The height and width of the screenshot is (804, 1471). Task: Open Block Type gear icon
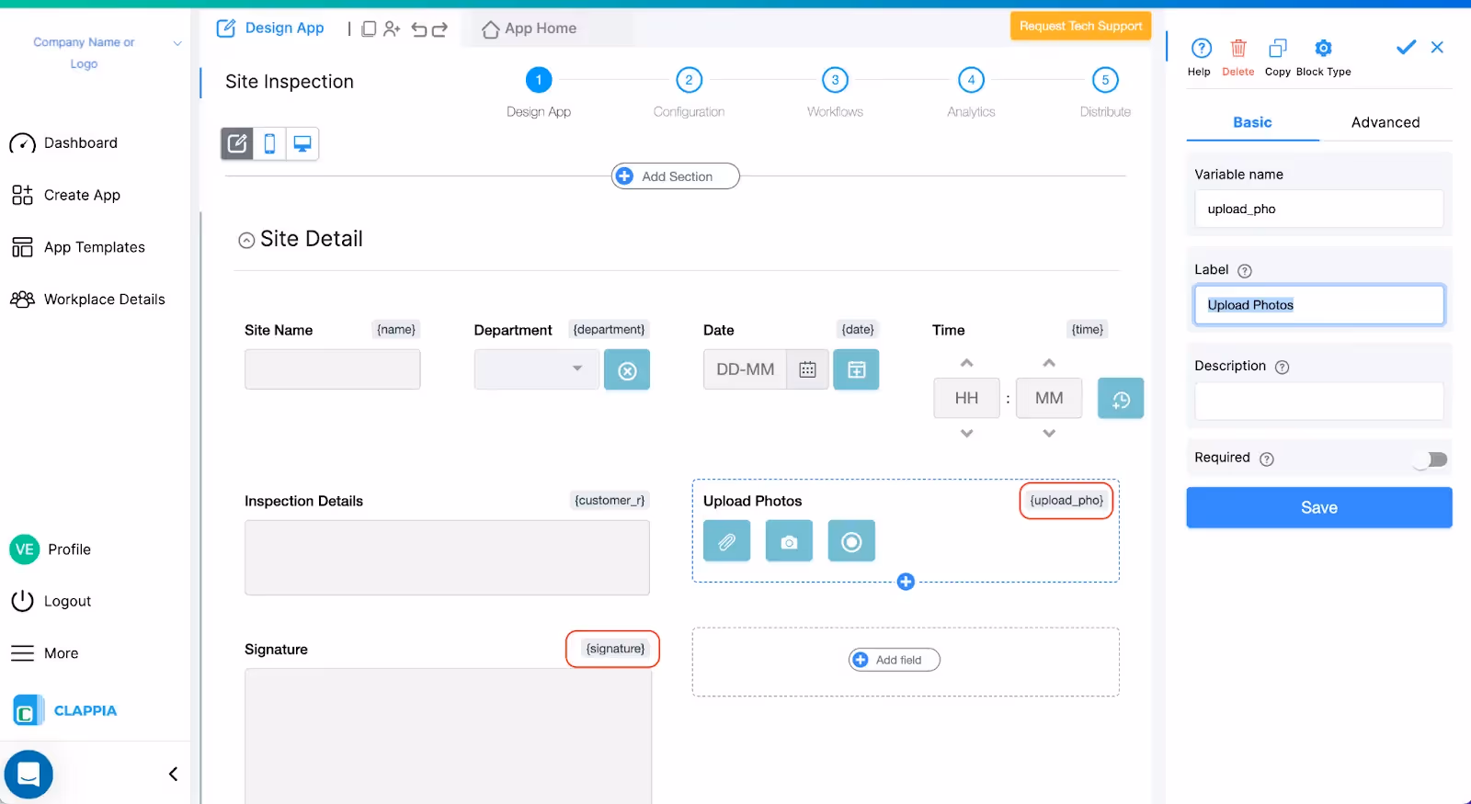point(1323,48)
